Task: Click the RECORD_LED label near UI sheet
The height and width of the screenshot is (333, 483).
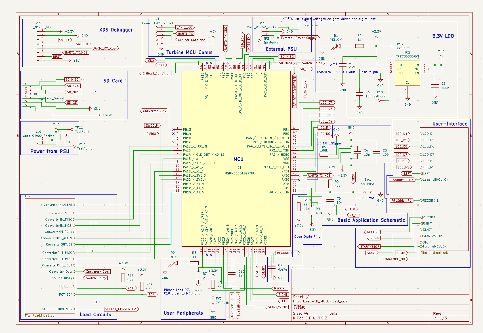Action: [402, 200]
